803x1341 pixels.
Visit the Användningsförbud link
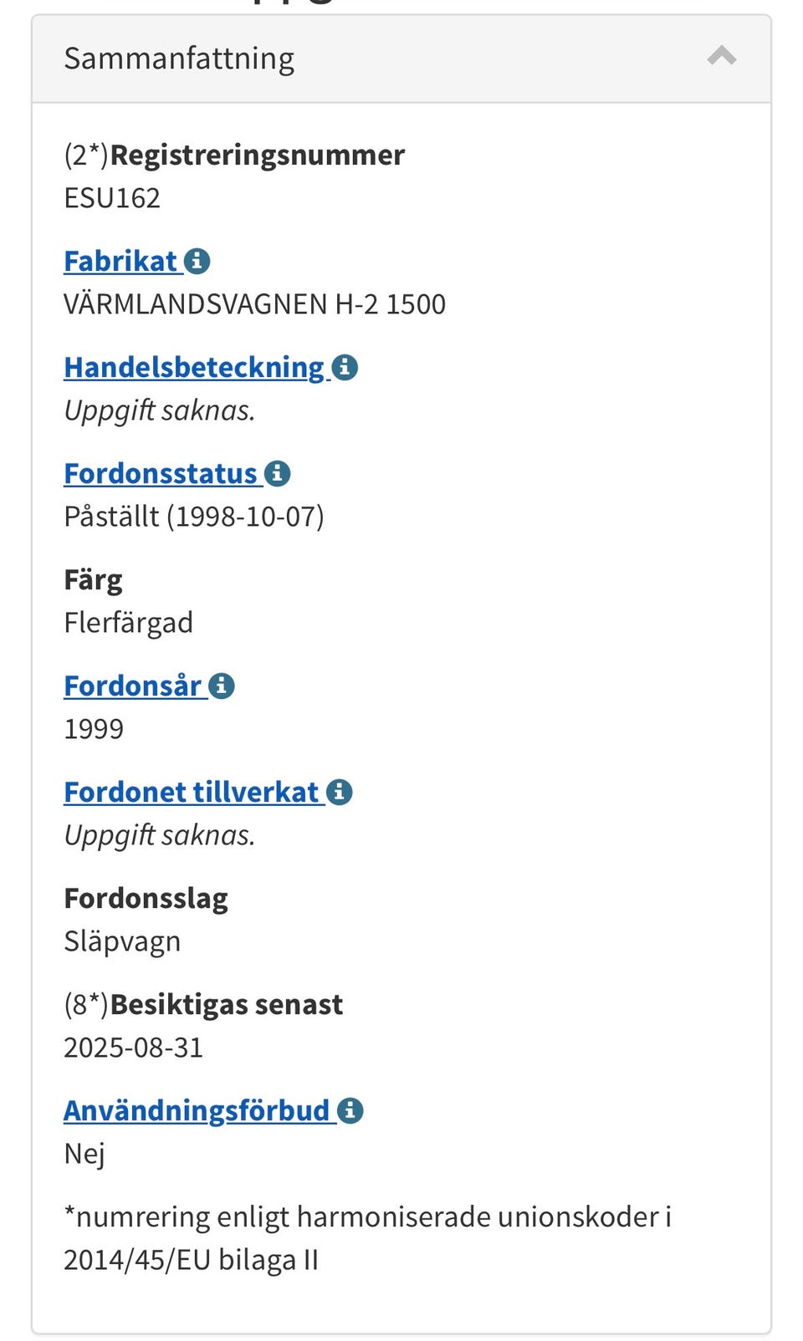point(197,1110)
